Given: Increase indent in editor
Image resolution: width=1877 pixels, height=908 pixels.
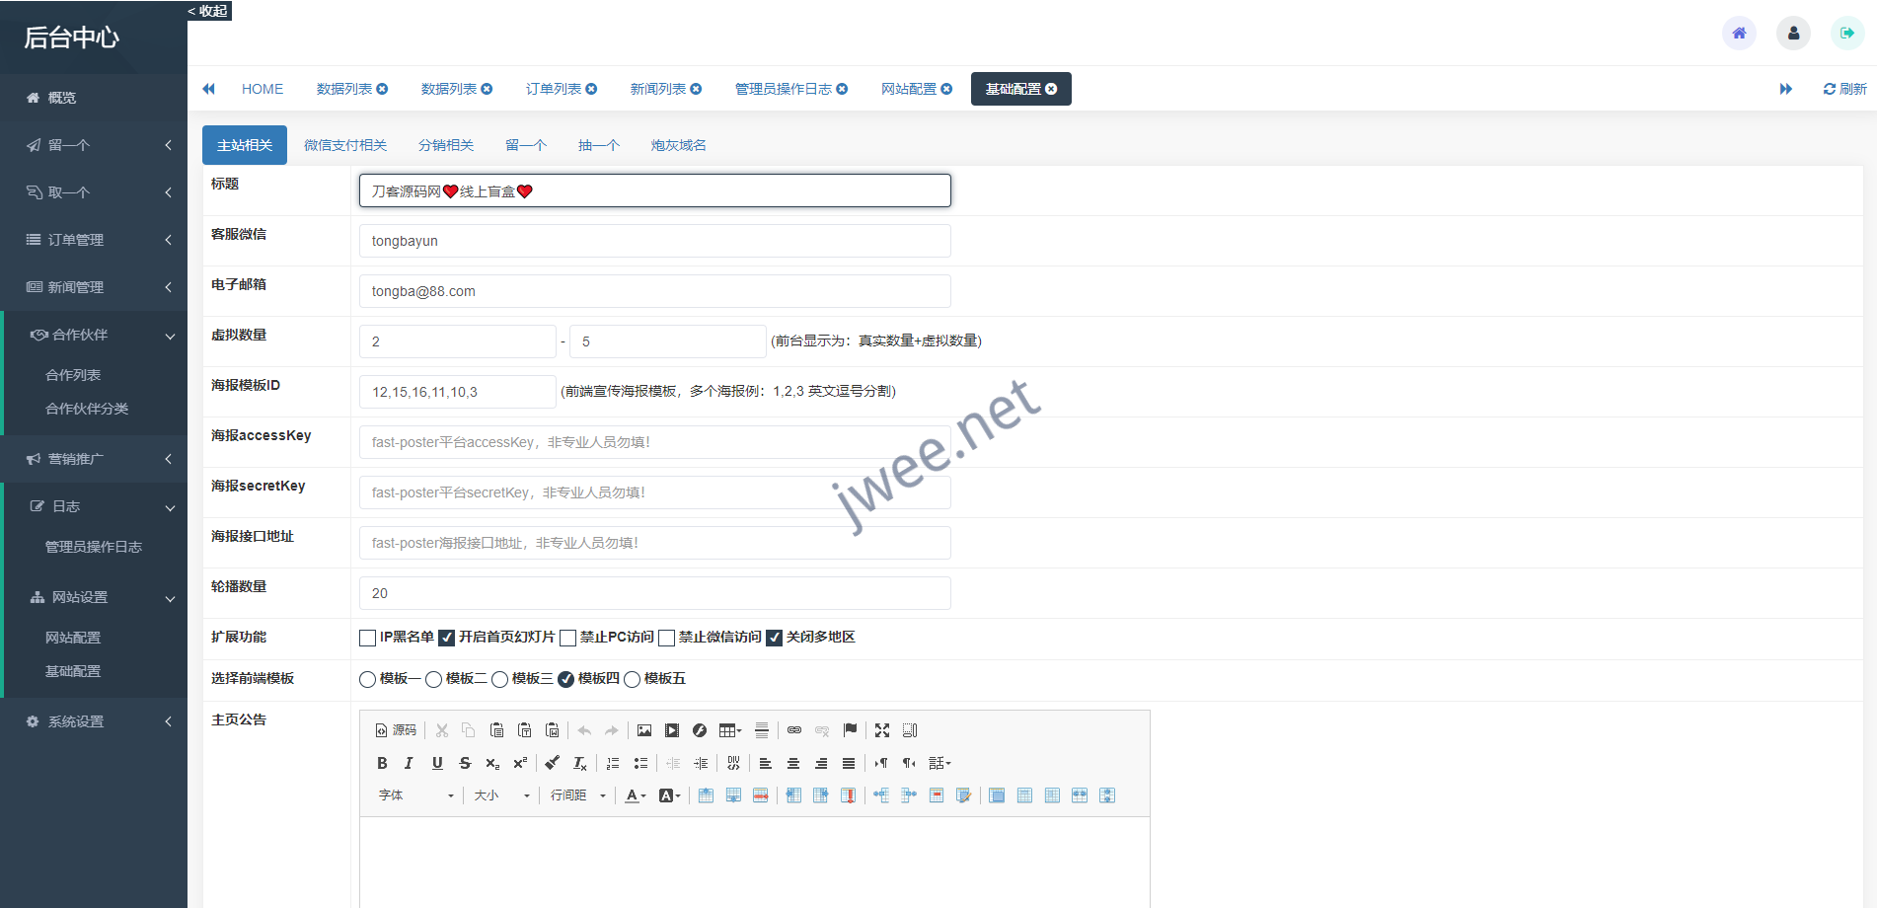Looking at the screenshot, I should click(701, 763).
